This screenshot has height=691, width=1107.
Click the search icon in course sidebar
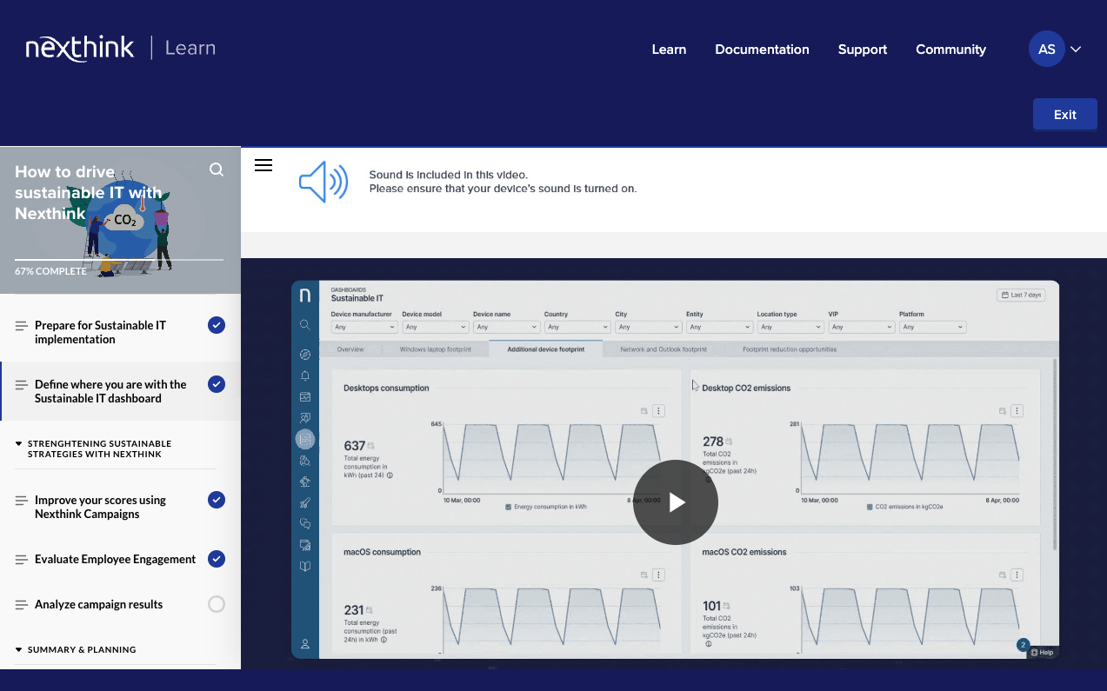point(217,169)
